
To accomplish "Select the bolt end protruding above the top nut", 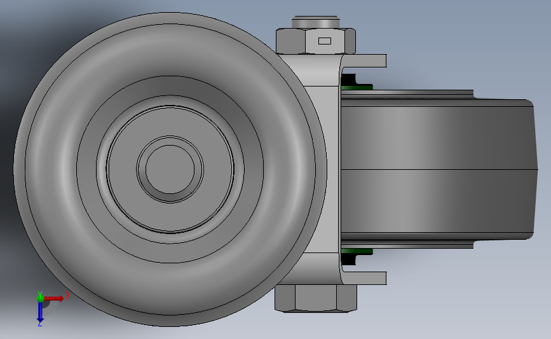I will tap(316, 22).
